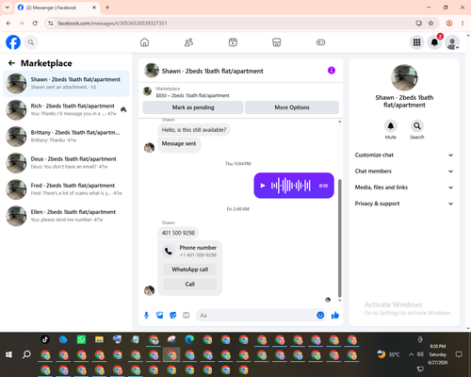471x377 pixels.
Task: Click WhatsApp call button
Action: pos(190,270)
